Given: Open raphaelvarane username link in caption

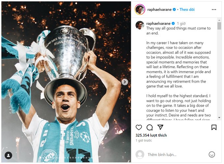Looking at the screenshot, I should point(158,24).
